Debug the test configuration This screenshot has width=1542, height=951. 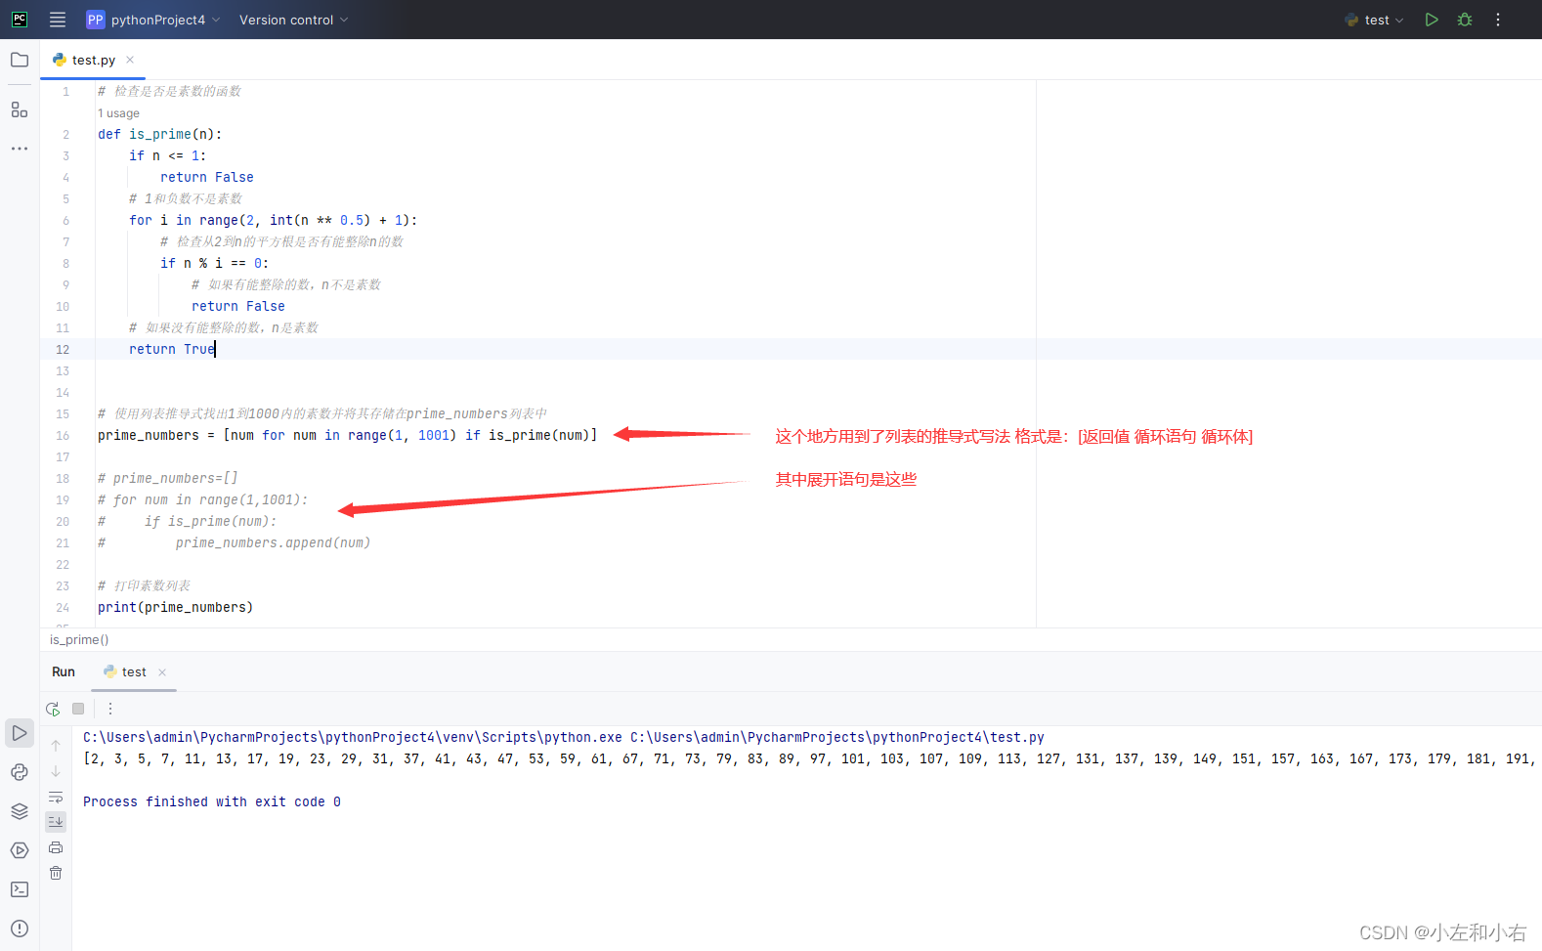[x=1465, y=20]
